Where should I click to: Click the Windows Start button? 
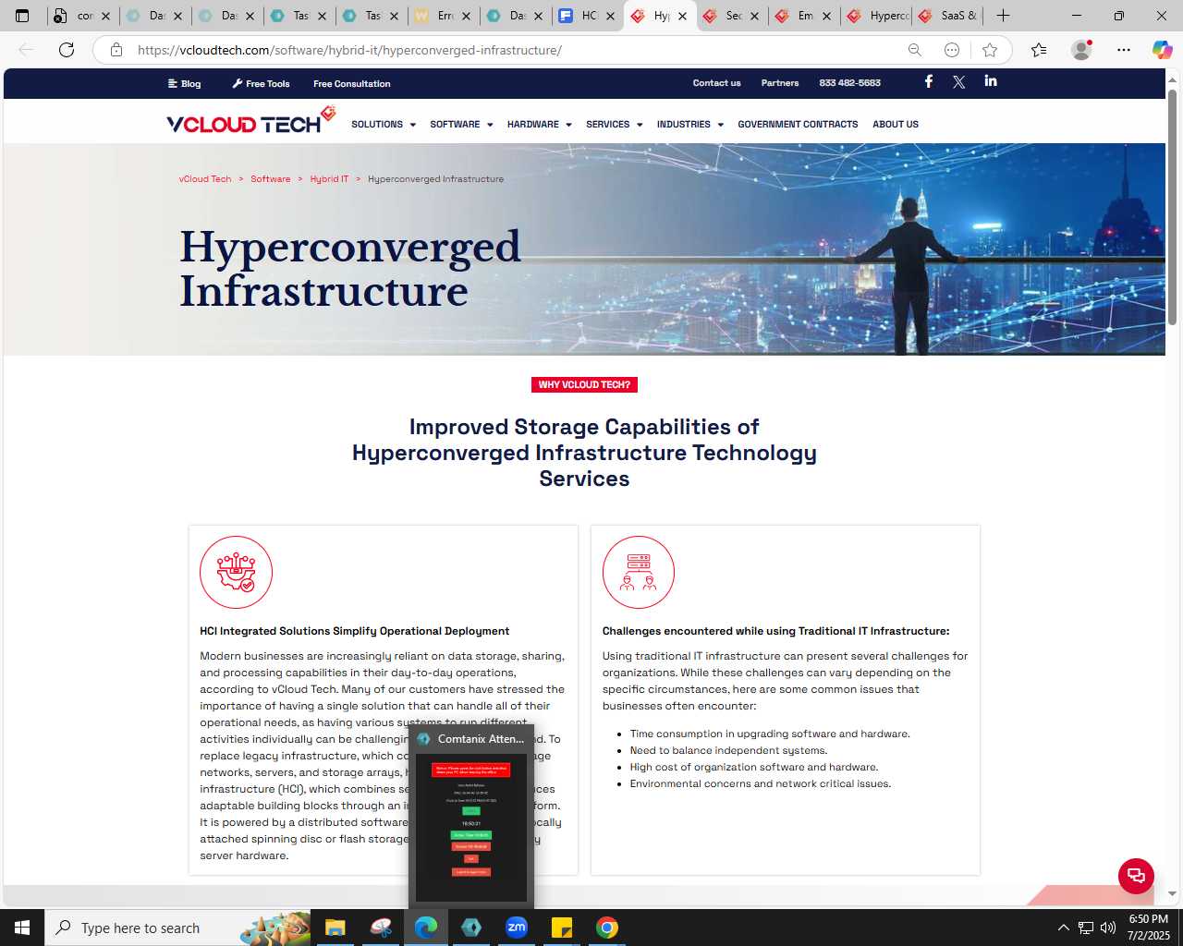coord(22,928)
